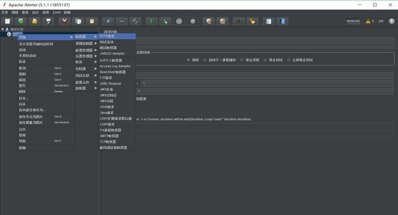398x215 pixels.
Task: Click the Save floppy disk icon
Action: pos(48,21)
